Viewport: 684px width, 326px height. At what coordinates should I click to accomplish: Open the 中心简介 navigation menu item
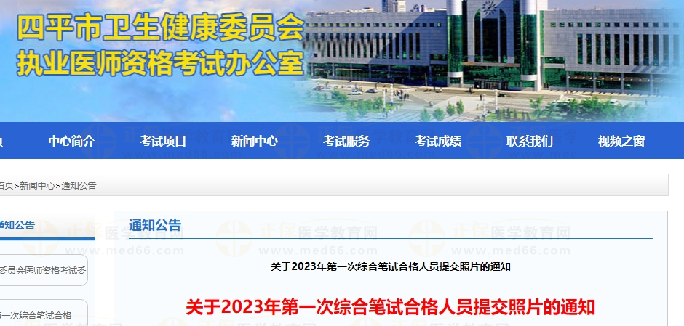pyautogui.click(x=71, y=142)
